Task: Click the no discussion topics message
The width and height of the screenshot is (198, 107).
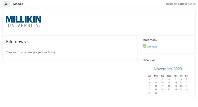Action: point(30,52)
